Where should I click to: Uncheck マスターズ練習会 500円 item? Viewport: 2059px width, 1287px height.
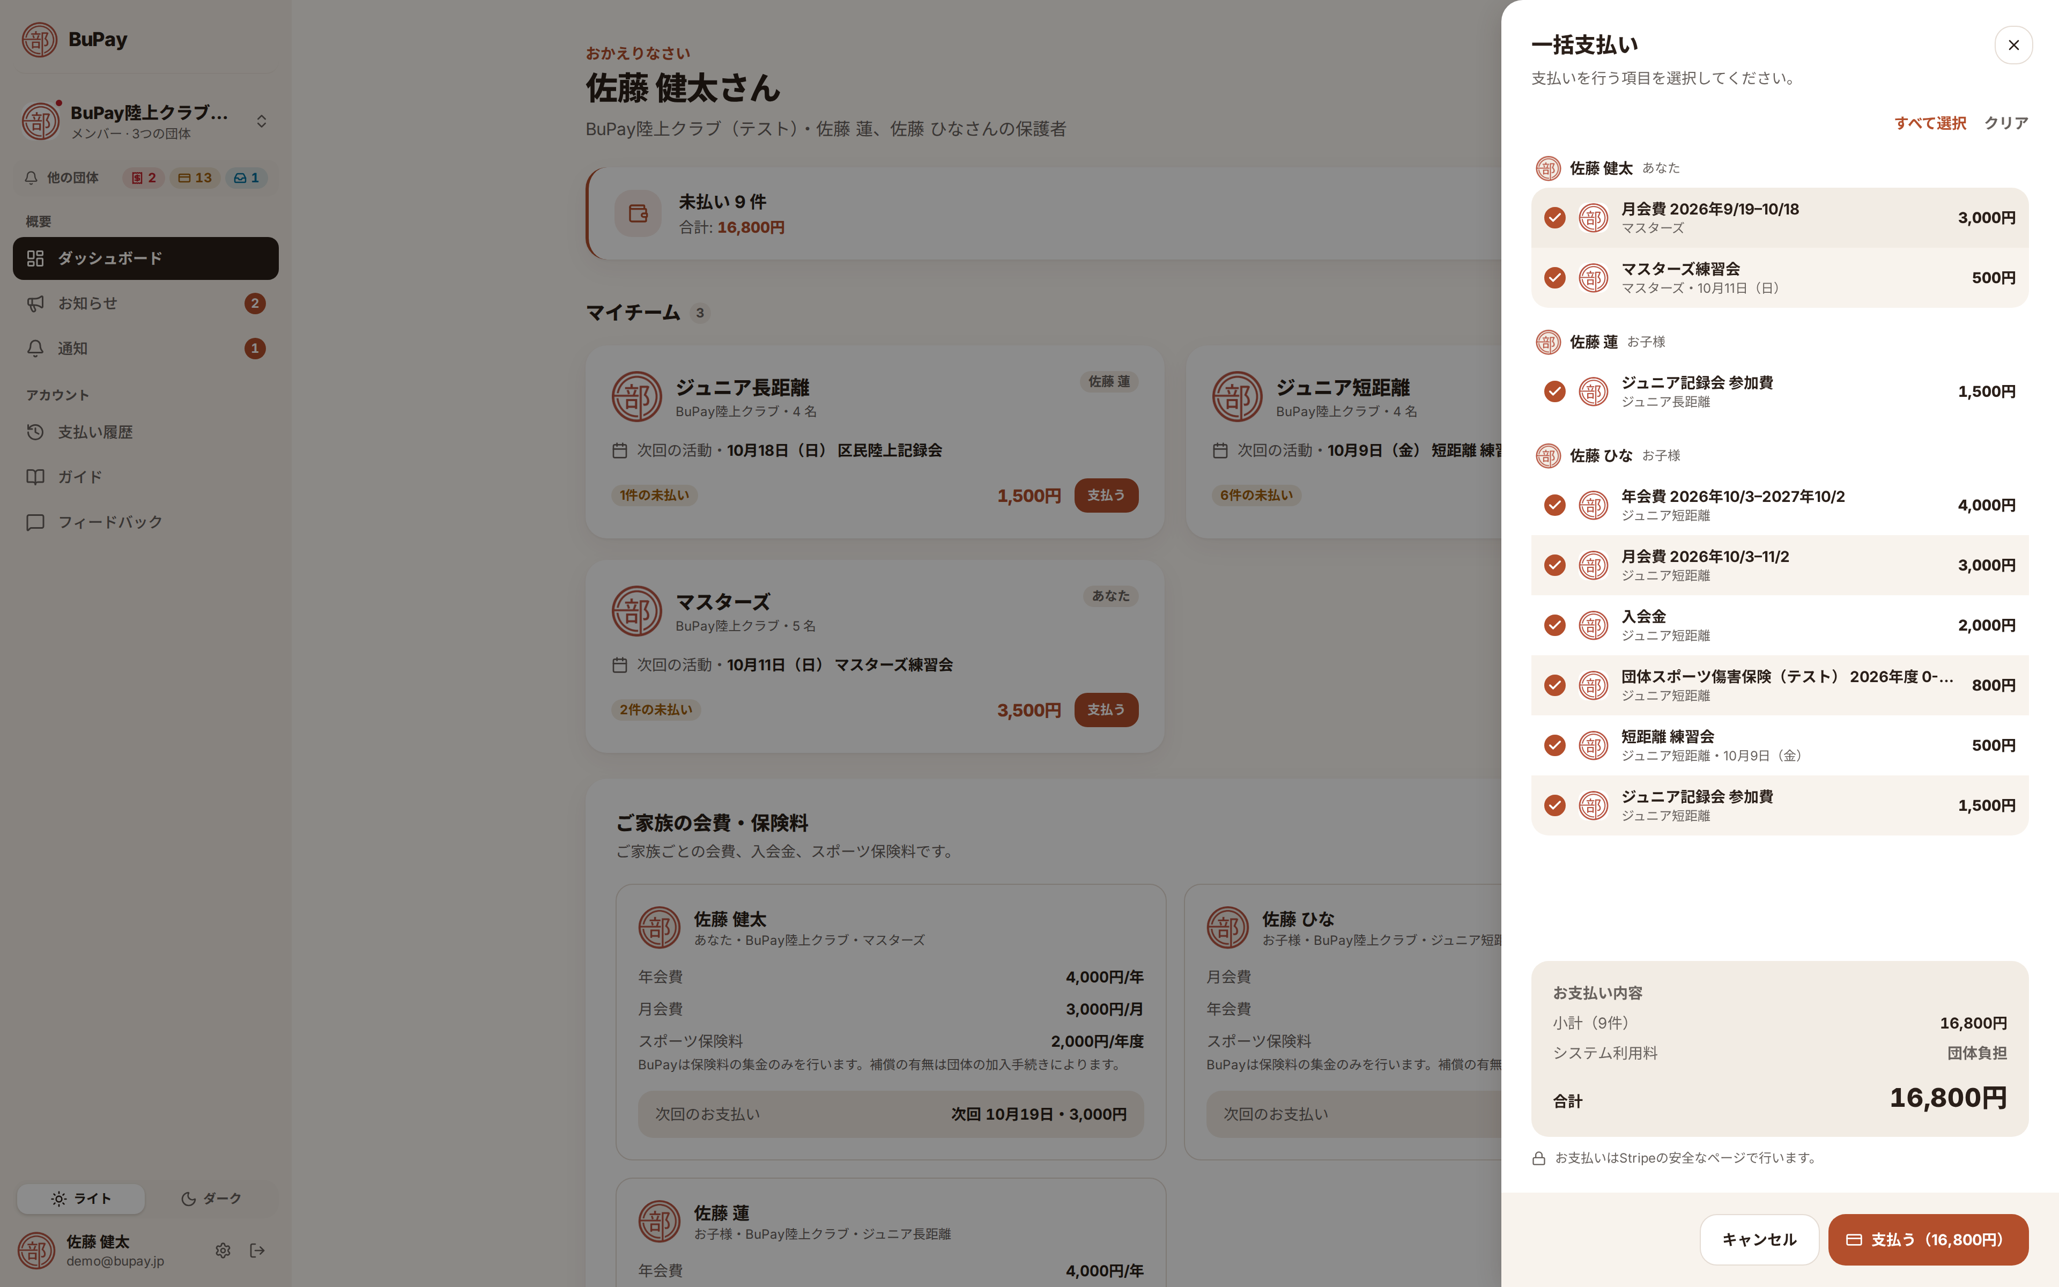point(1554,278)
